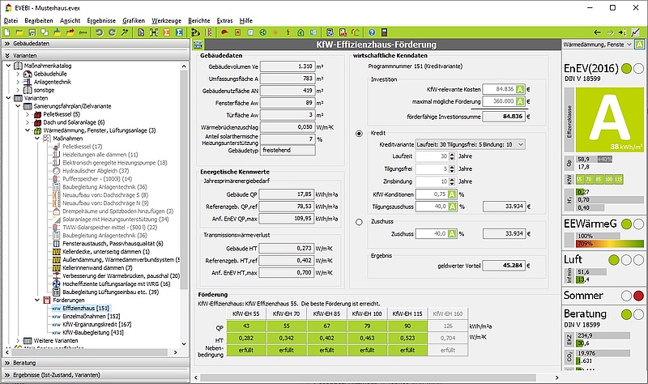Screen dimensions: 648x384
Task: Expand Ergebnisse (Ist-Zustand, Varianten) panel
Action: tap(96, 375)
